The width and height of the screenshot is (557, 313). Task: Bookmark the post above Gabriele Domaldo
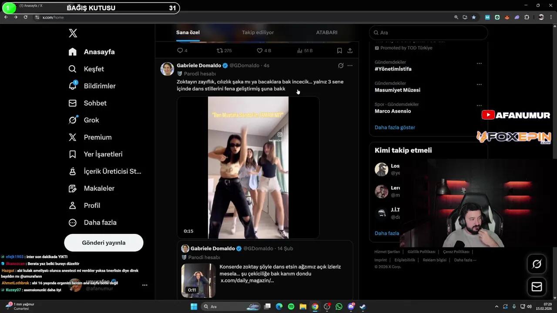coord(339,51)
